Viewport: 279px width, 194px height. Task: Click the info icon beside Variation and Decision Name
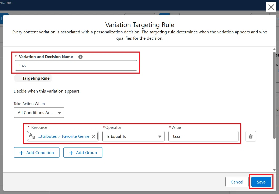(x=81, y=57)
